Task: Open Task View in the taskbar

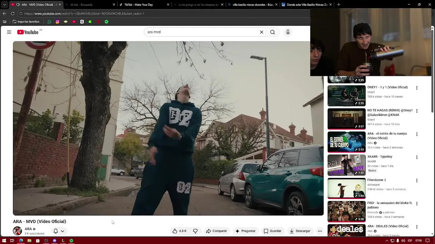Action: pyautogui.click(x=12, y=241)
